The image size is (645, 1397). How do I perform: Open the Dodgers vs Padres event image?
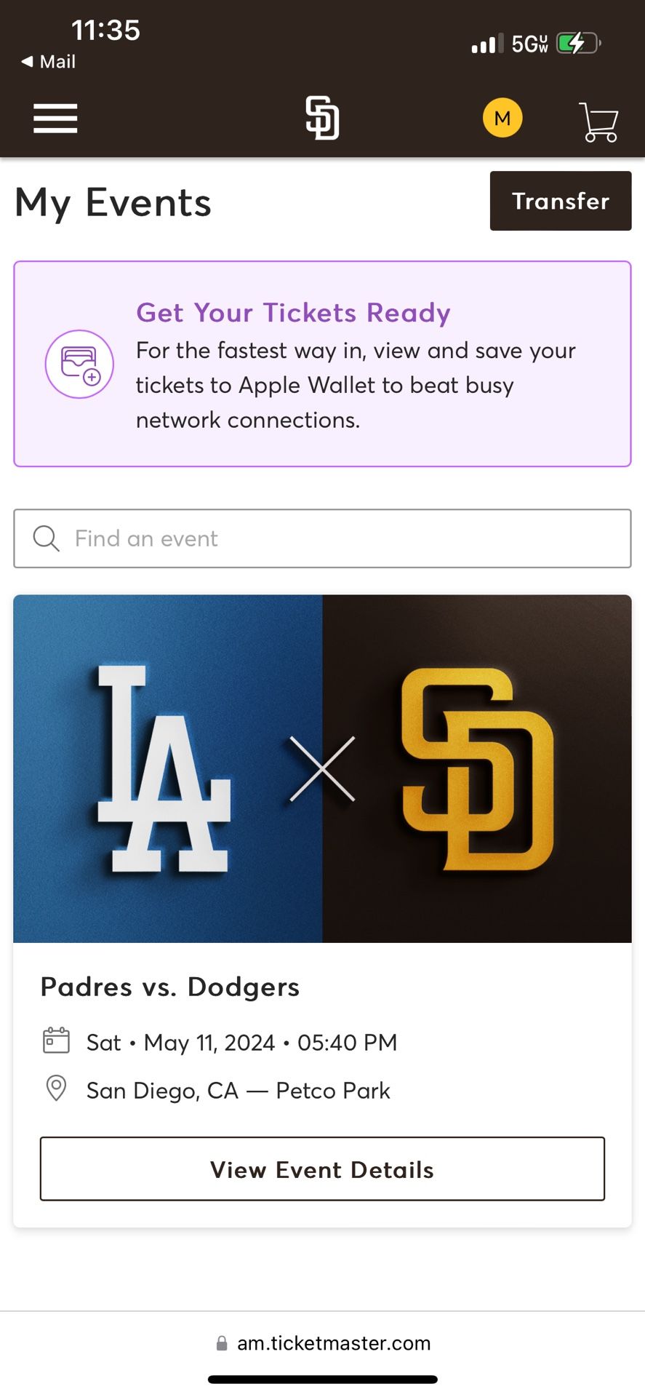coord(322,768)
